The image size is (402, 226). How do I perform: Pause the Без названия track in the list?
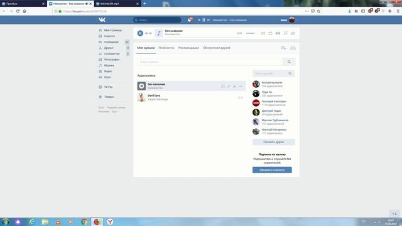[x=141, y=86]
